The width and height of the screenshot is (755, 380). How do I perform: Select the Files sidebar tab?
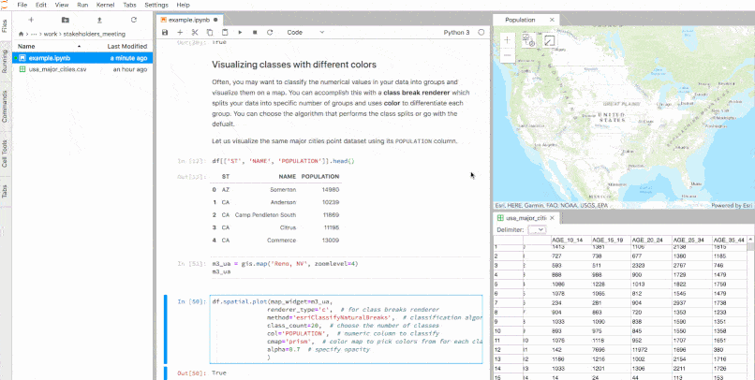(5, 26)
